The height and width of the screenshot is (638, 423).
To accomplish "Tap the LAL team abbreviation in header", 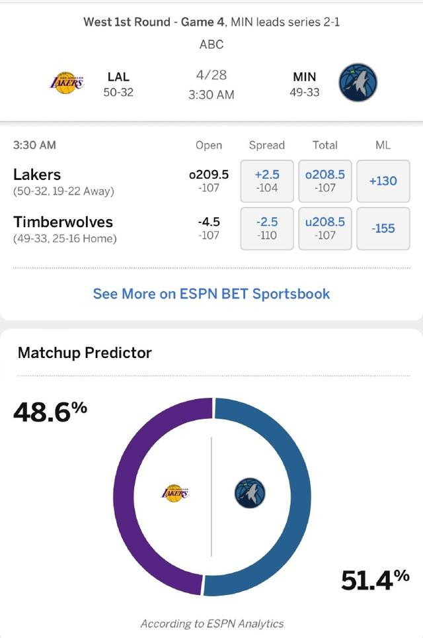I will click(x=118, y=77).
